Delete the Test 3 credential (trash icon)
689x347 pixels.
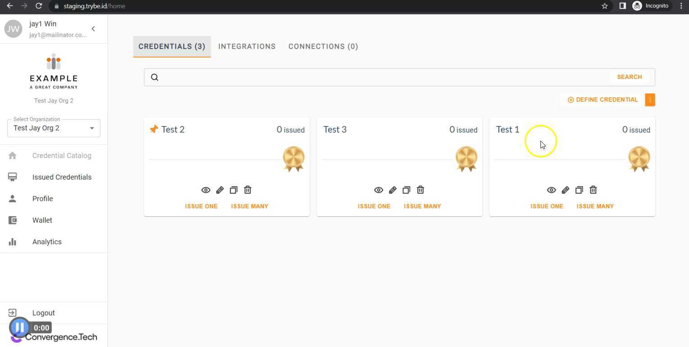[x=421, y=190]
